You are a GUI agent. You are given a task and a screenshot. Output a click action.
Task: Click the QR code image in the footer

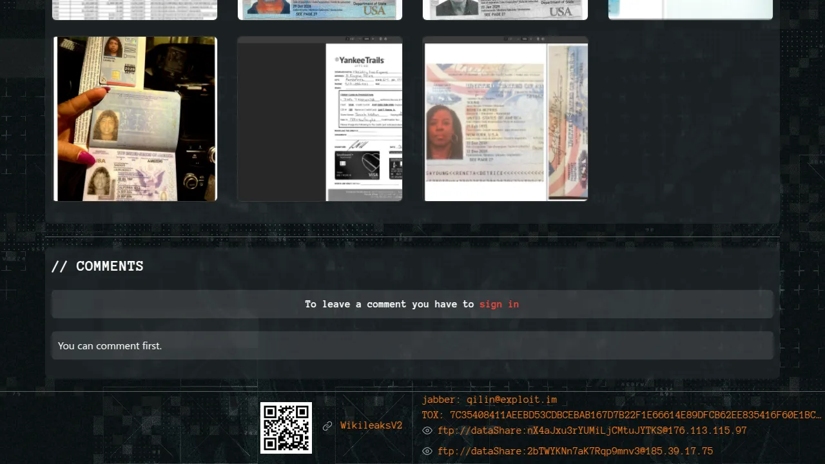tap(286, 428)
